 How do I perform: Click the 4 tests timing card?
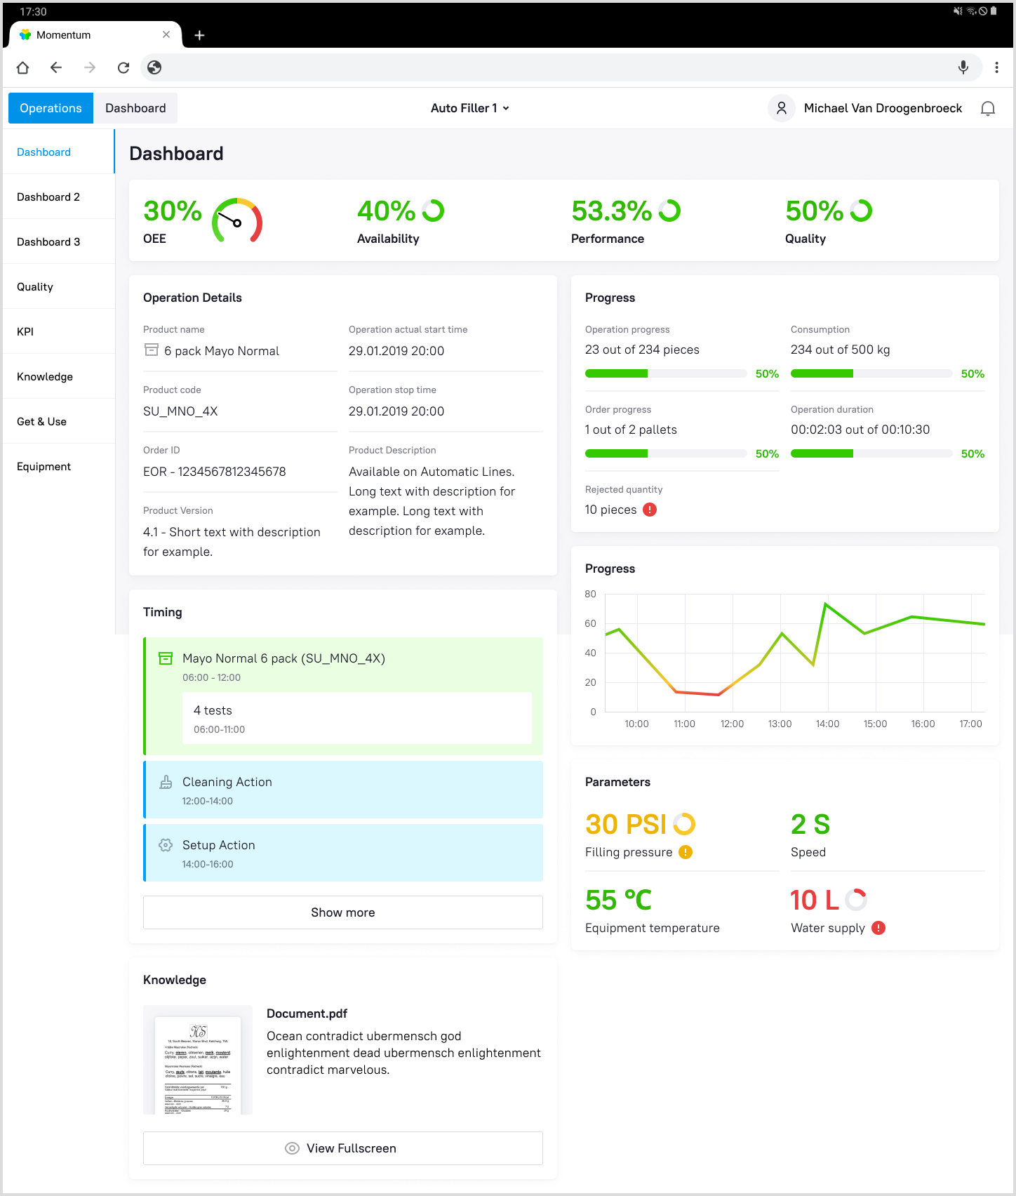[357, 718]
